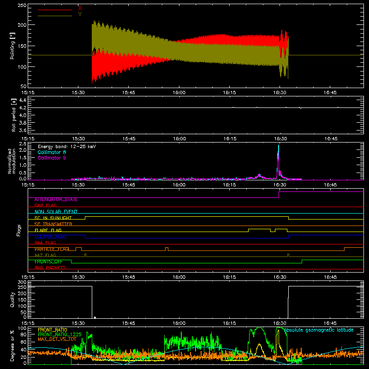Click the 'Normalized modulation' axis title
The width and height of the screenshot is (369, 369).
coord(12,161)
